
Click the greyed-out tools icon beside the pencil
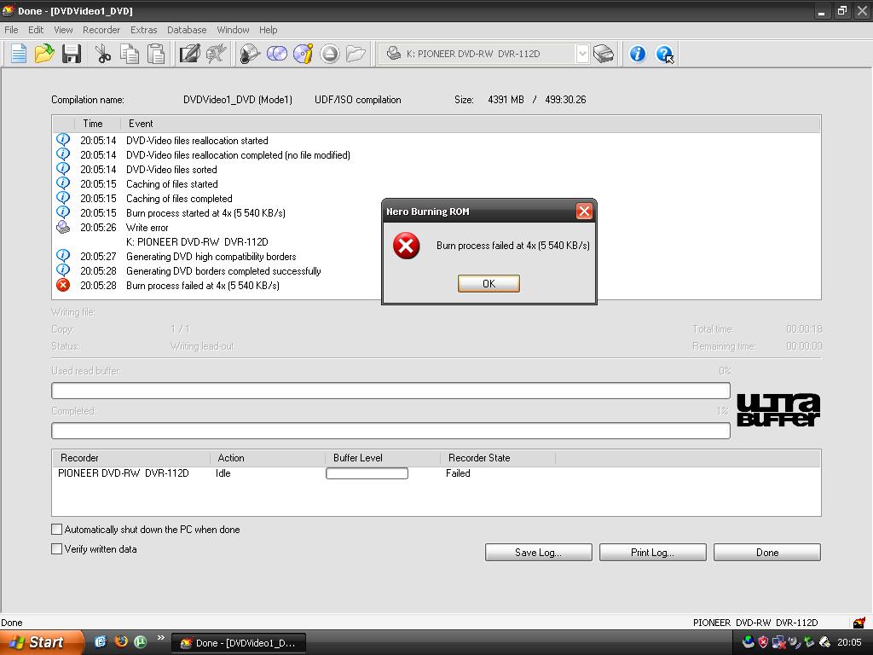[x=216, y=54]
